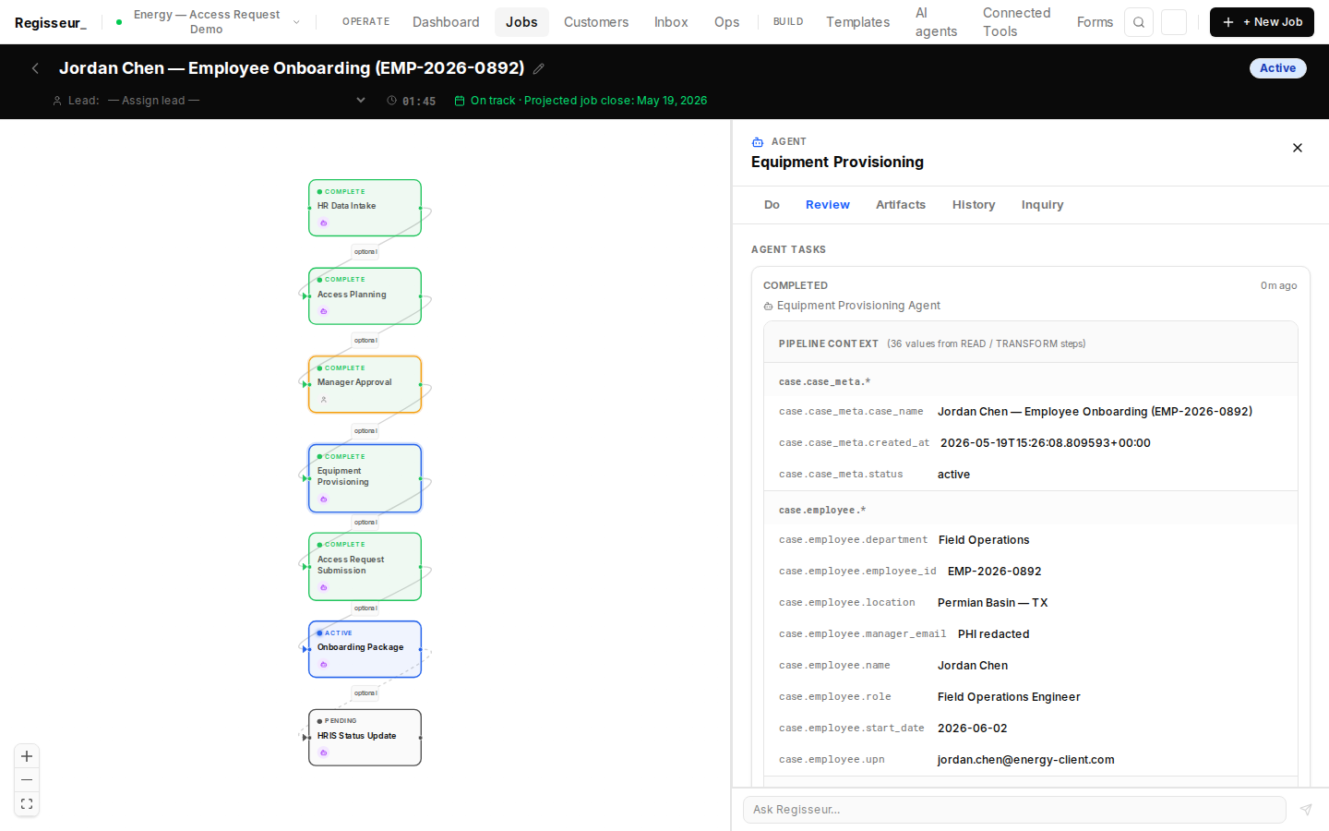The height and width of the screenshot is (831, 1329).
Task: Select the Manager Approval node
Action: 365,384
